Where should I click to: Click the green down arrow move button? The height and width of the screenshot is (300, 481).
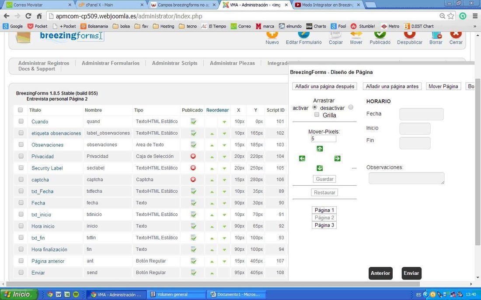coord(320,168)
